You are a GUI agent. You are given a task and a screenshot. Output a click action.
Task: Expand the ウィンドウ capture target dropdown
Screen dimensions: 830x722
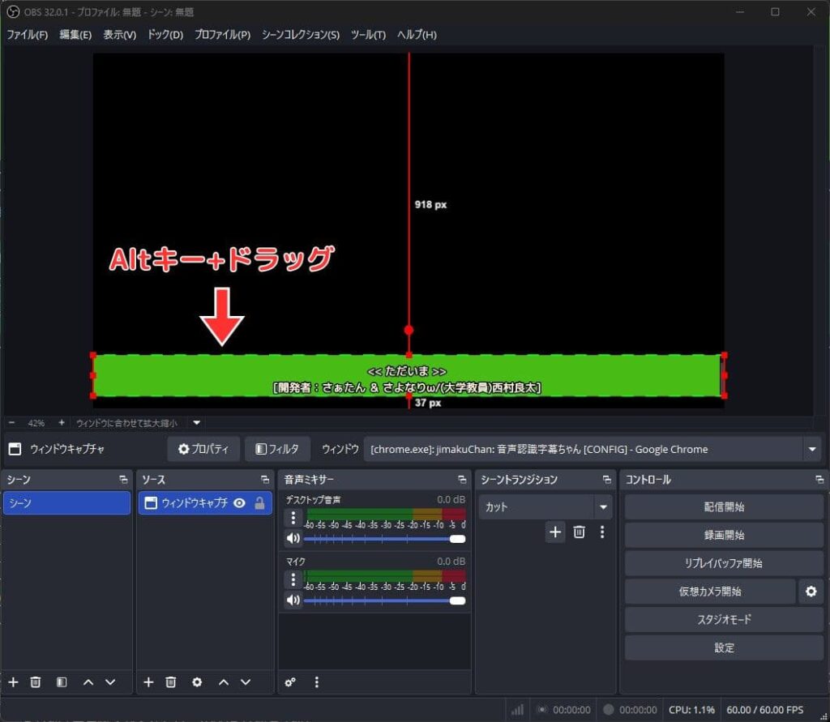coord(811,449)
